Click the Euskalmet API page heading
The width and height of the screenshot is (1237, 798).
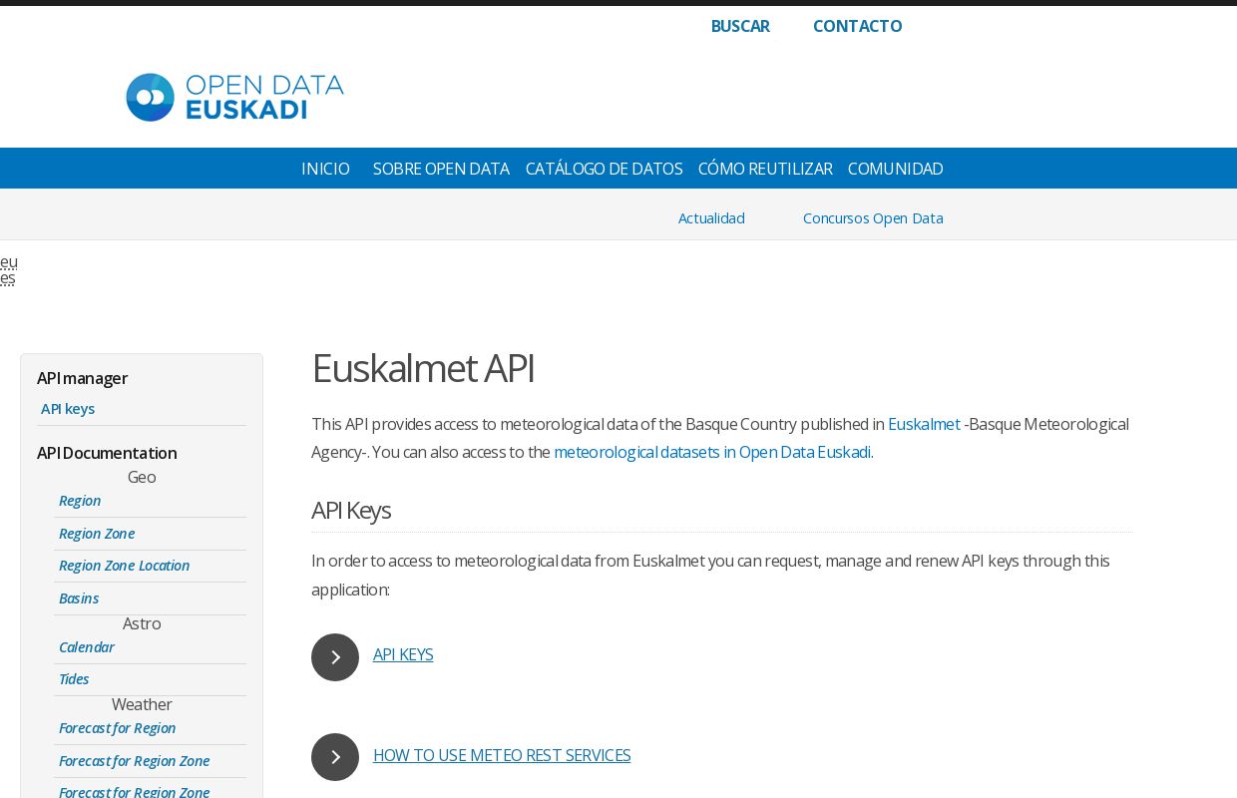pos(423,368)
